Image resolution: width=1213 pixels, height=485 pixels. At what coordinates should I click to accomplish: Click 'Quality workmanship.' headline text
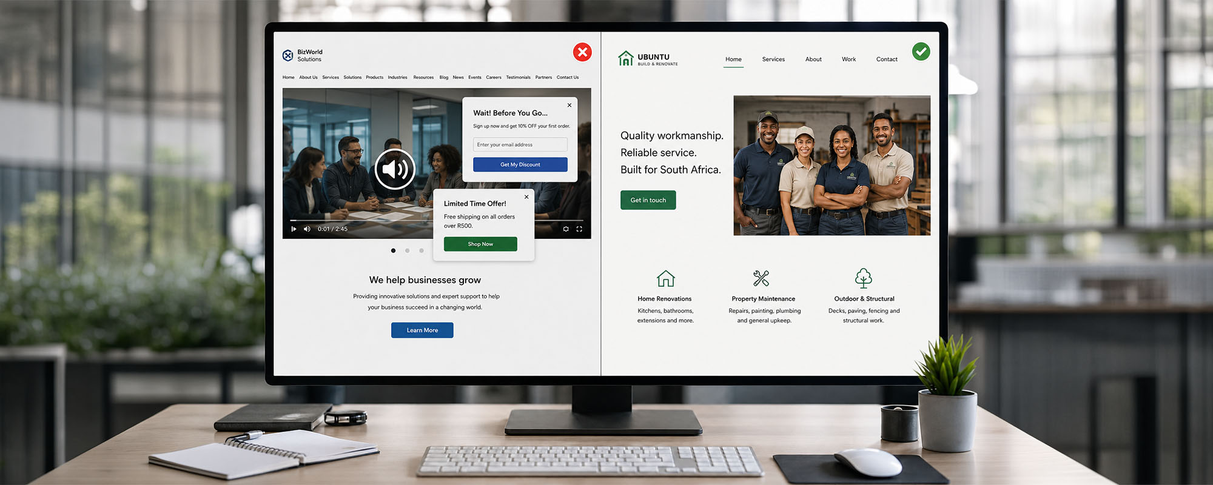click(x=672, y=136)
